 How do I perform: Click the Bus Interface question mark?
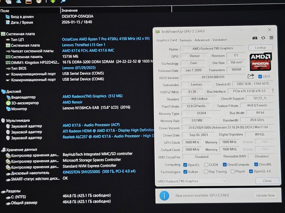[273, 91]
